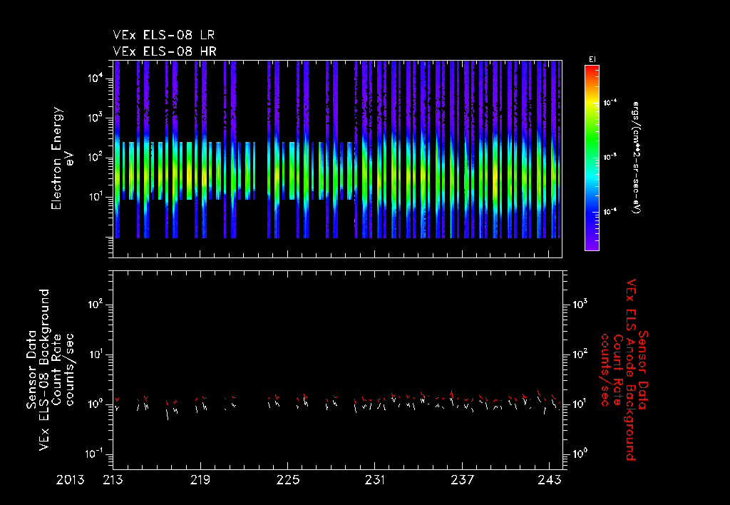
Task: Click the year 2013 label
Action: tap(71, 480)
